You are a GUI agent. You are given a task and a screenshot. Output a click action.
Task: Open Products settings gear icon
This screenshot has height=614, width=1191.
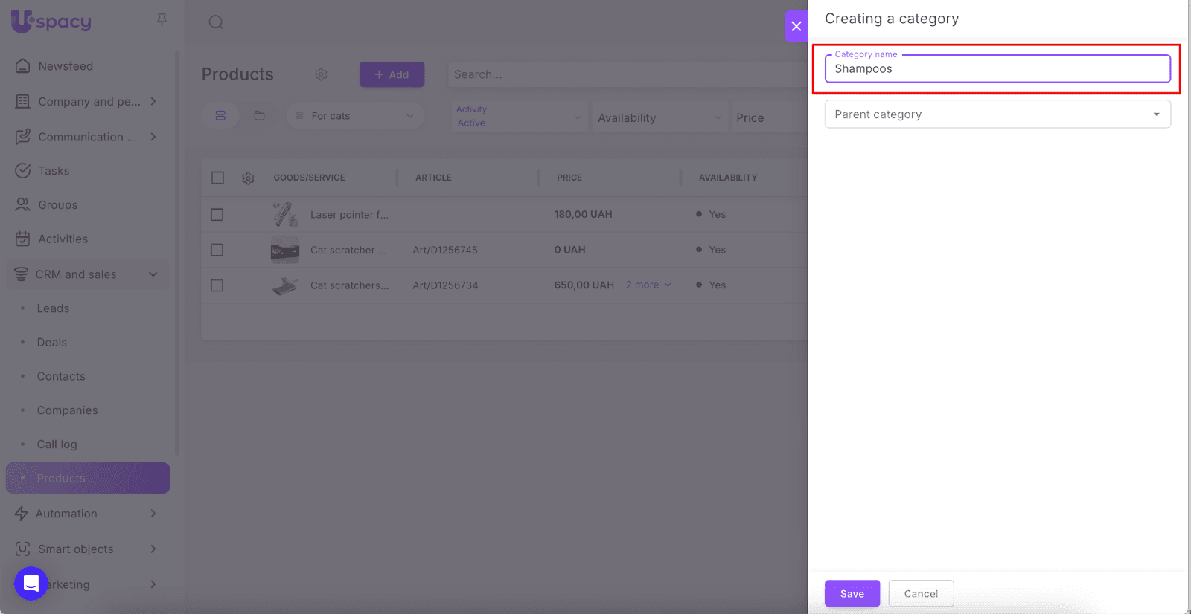tap(321, 74)
